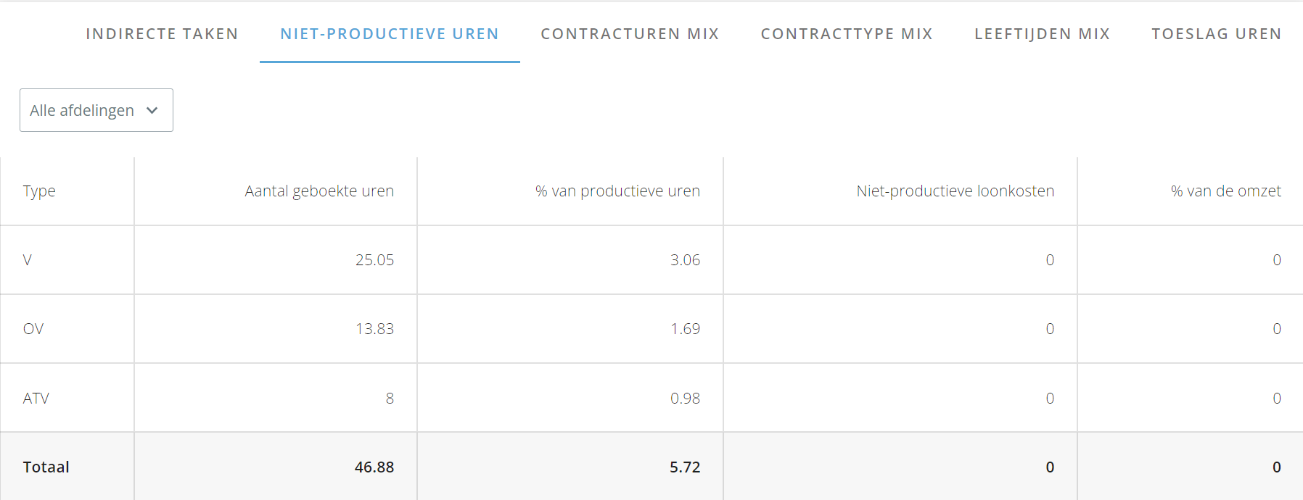Click Aantal geboekte uren column header
Screen dimensions: 1303x500
coord(319,191)
